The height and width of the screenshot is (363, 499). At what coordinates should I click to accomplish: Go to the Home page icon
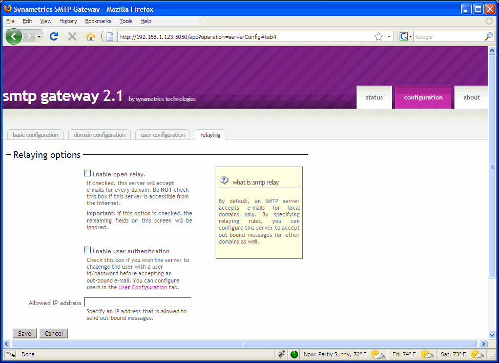pos(91,36)
